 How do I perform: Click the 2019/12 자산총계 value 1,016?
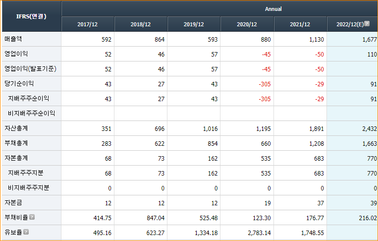click(x=210, y=129)
